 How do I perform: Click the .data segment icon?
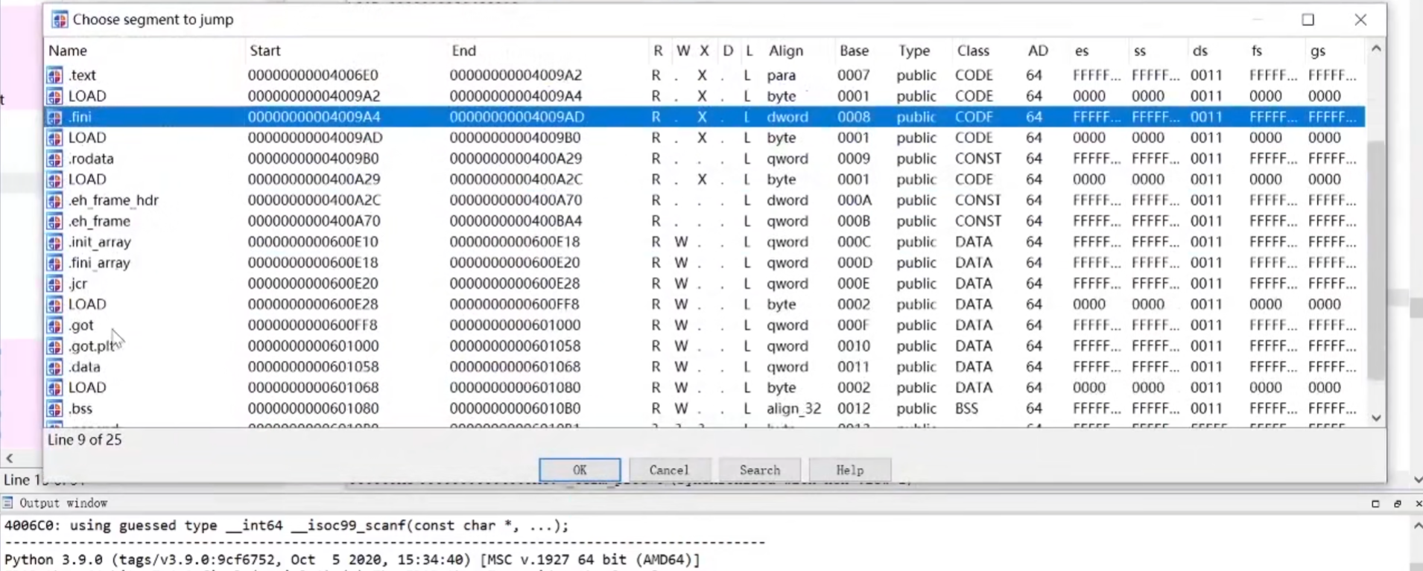click(54, 367)
